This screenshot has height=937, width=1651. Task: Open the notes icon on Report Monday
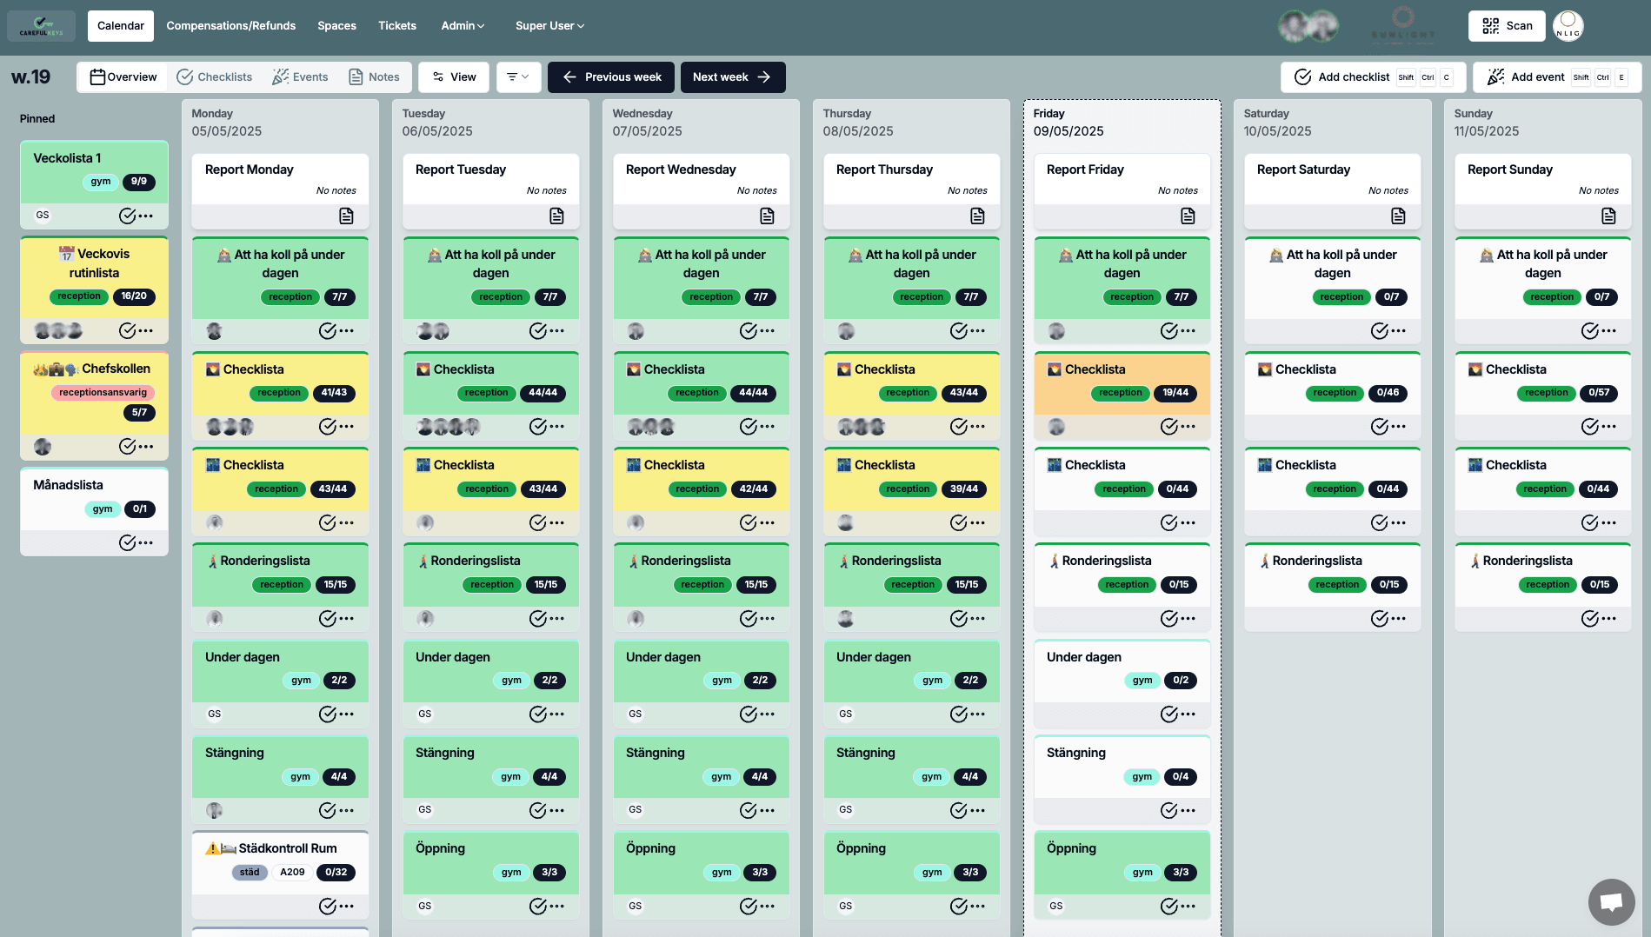(x=346, y=216)
